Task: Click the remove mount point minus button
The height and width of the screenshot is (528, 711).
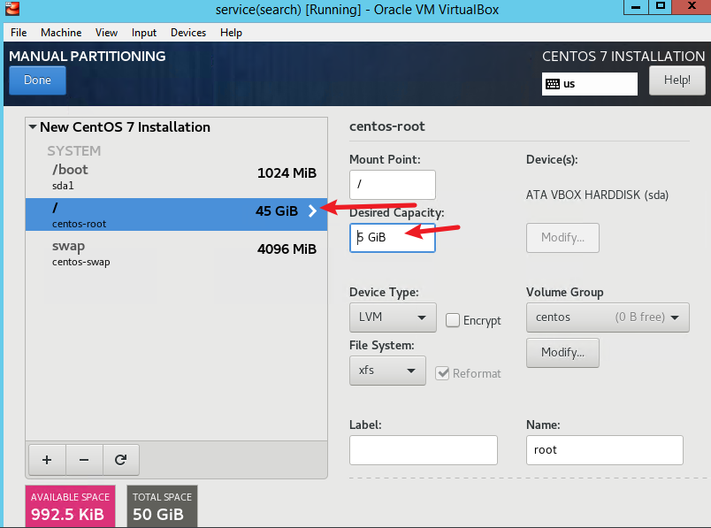Action: pos(84,460)
